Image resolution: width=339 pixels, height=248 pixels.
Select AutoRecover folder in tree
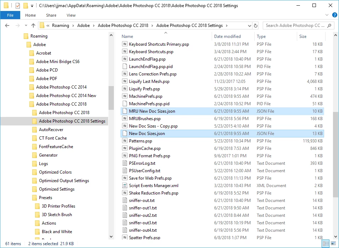pos(51,130)
